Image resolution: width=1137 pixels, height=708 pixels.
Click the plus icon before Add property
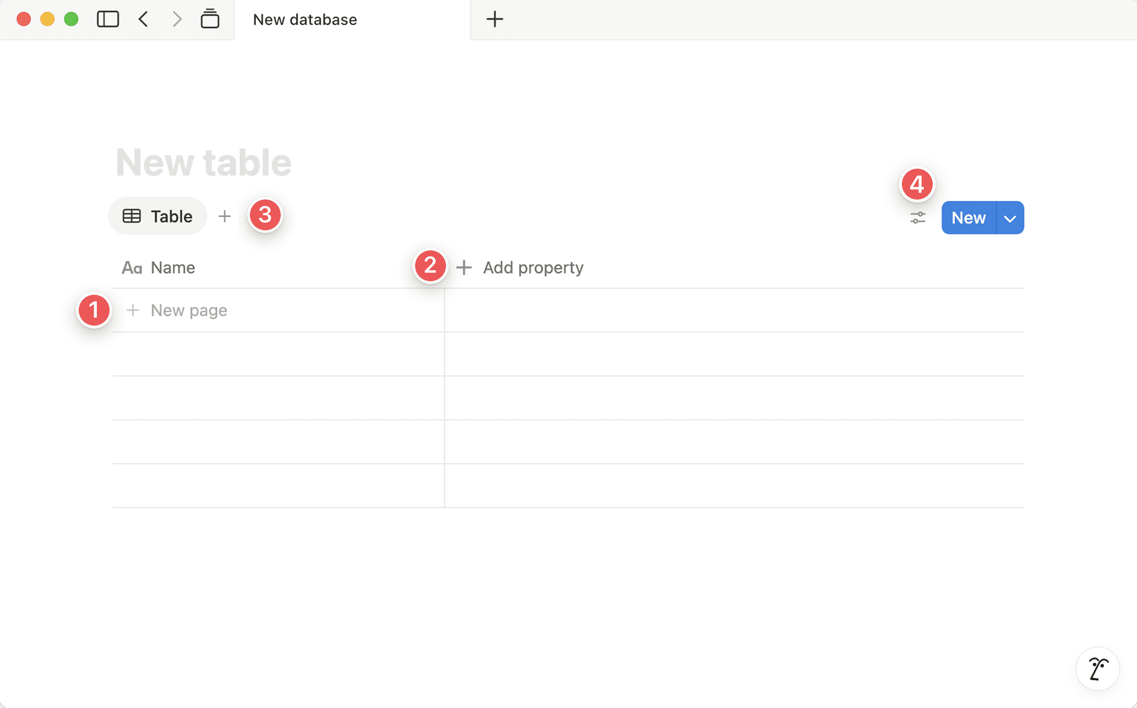(464, 267)
